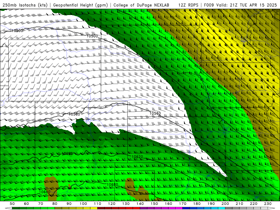The image size is (280, 210).
Task: Select the 130 legend label
Action: click(126, 204)
